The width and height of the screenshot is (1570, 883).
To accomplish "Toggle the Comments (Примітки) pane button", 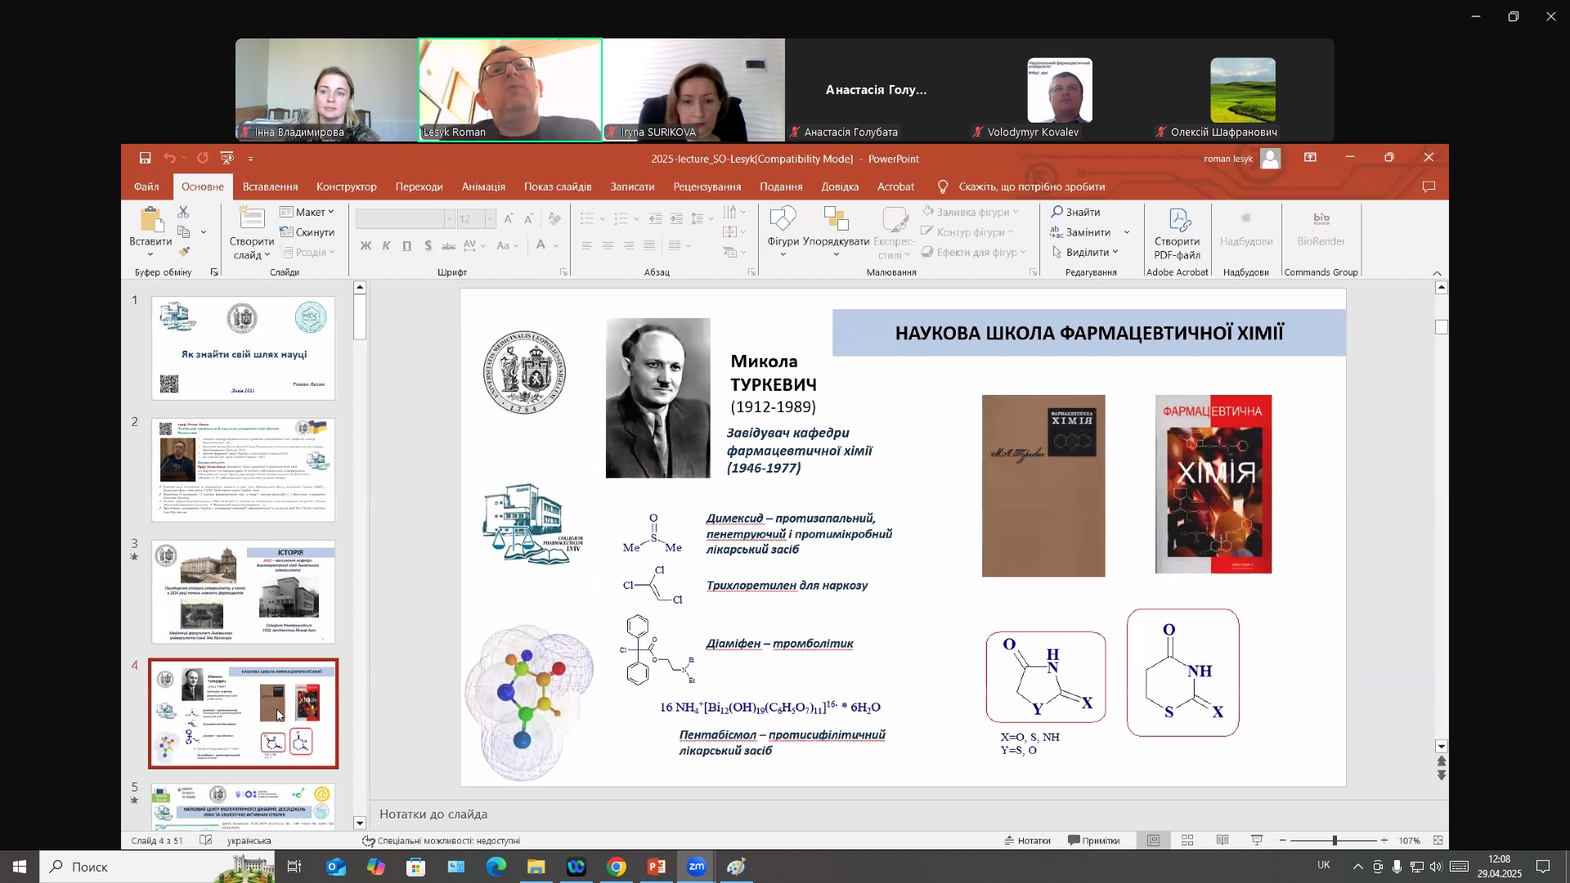I will coord(1093,840).
